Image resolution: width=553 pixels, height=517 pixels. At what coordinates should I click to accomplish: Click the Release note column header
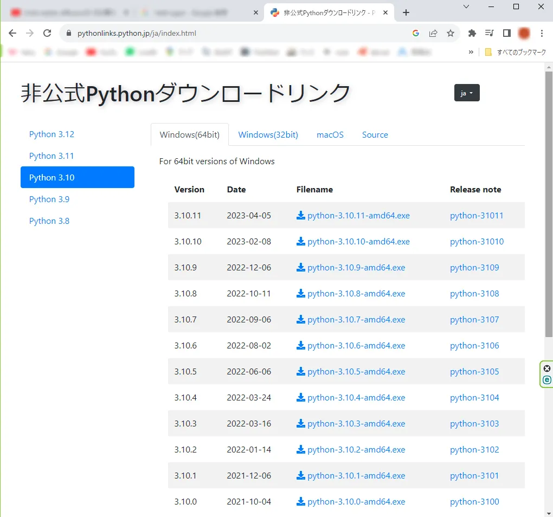tap(475, 190)
